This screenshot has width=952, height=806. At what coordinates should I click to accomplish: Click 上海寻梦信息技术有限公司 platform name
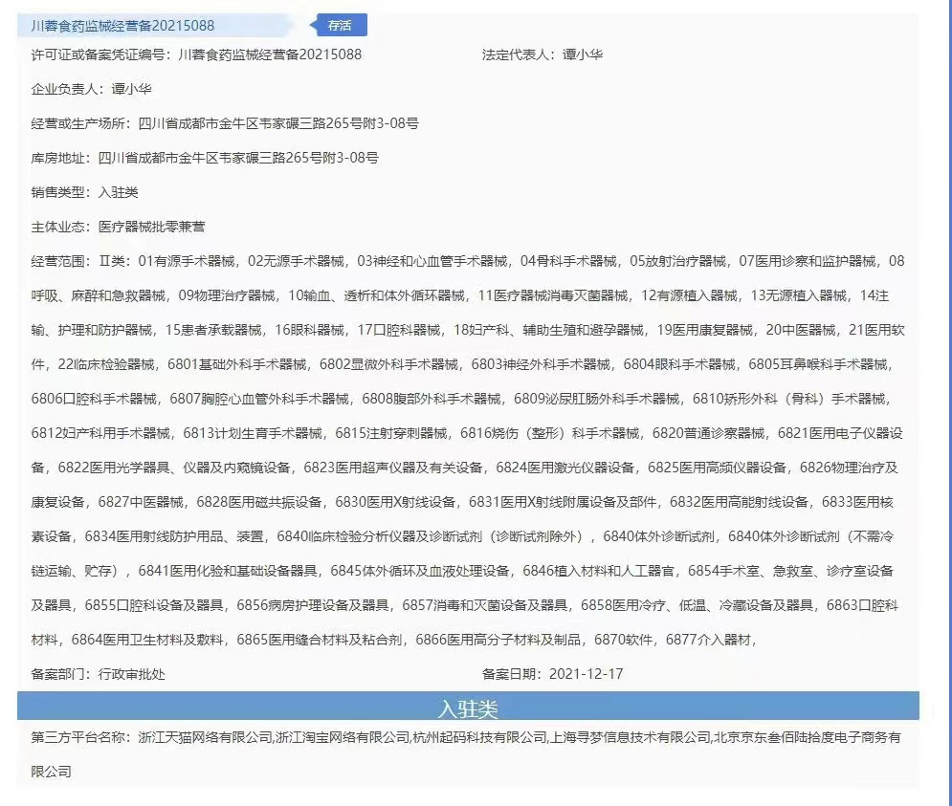coord(631,737)
